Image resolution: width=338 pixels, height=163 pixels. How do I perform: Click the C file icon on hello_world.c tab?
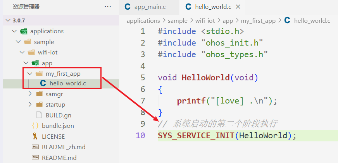click(x=188, y=7)
